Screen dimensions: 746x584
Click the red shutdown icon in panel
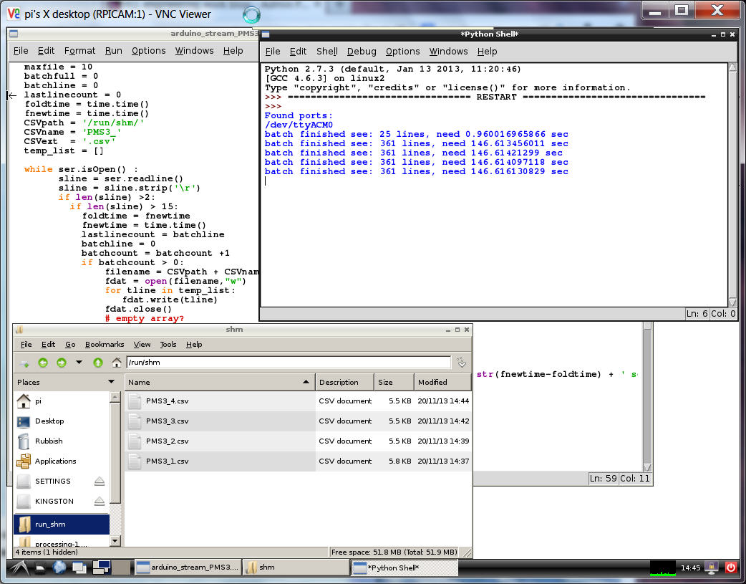pyautogui.click(x=731, y=568)
